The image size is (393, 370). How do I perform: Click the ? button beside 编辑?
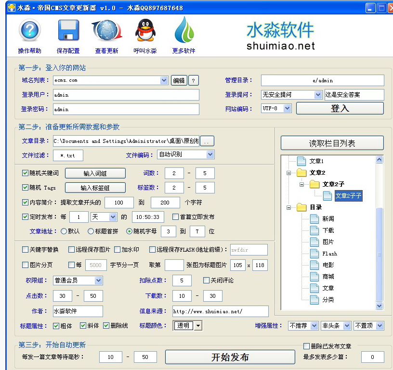193,81
